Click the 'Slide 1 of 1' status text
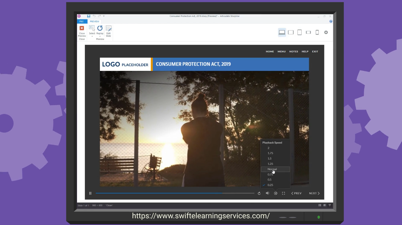Image resolution: width=402 pixels, height=225 pixels. point(83,206)
